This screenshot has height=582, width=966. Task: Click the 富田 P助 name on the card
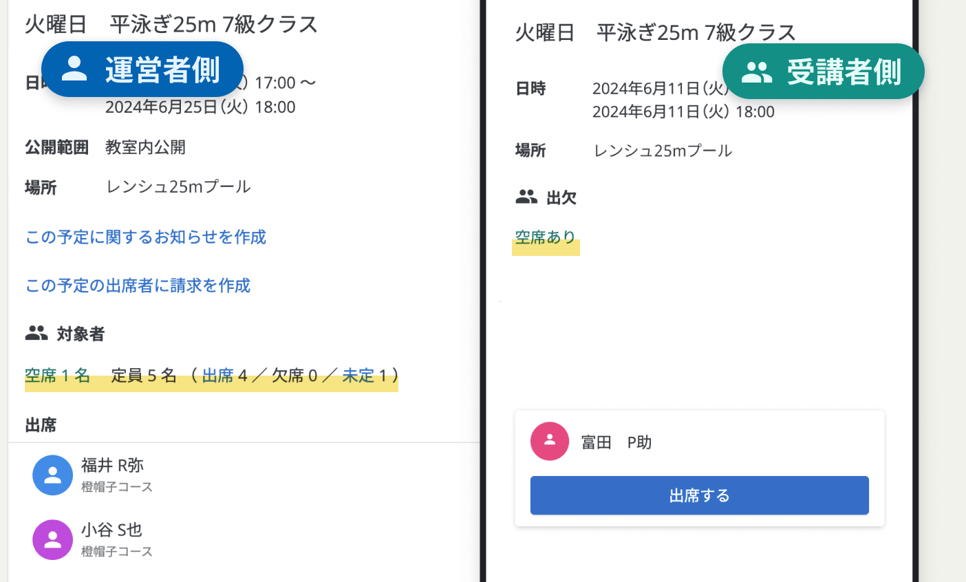[x=616, y=442]
